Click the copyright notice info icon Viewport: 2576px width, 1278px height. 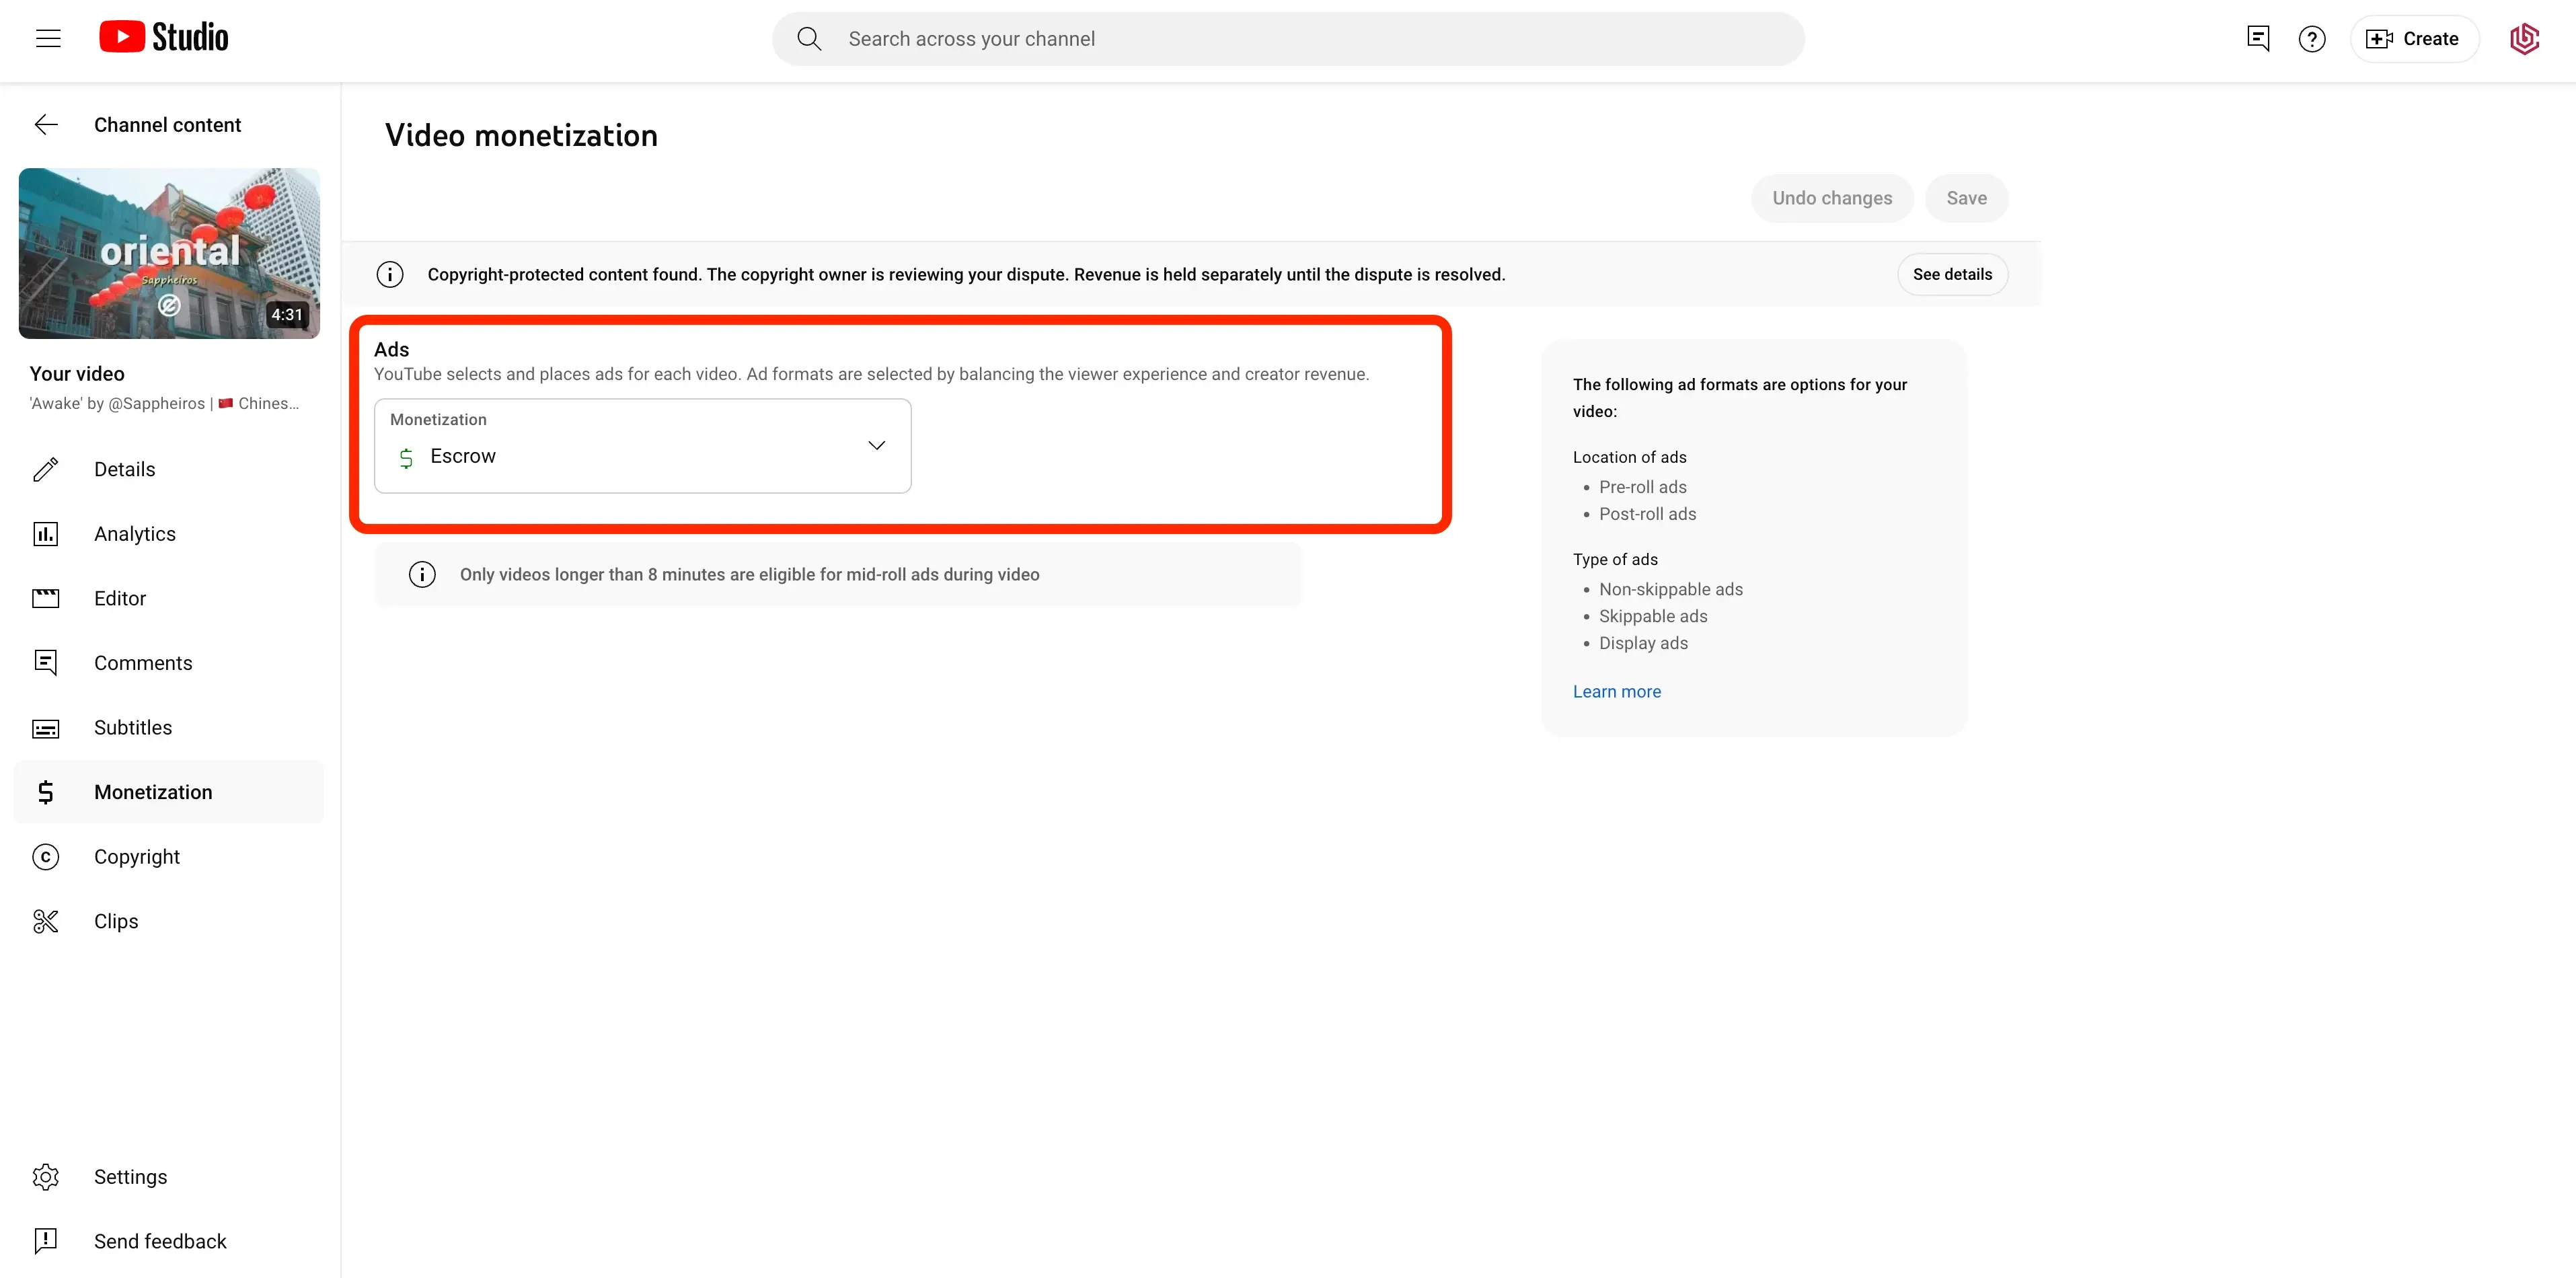tap(390, 274)
